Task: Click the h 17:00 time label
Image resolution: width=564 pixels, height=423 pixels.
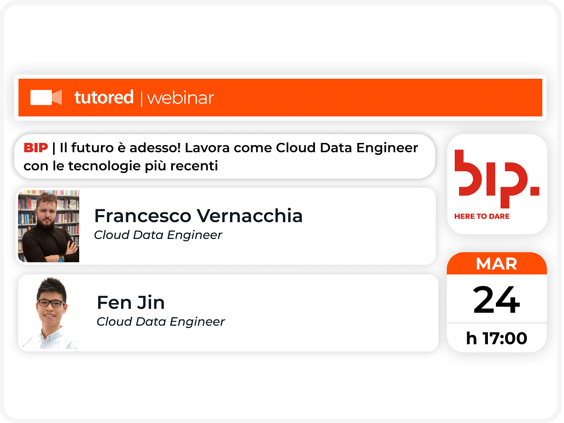Action: 497,338
